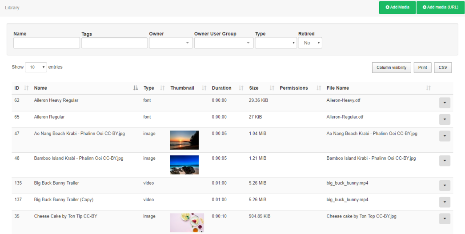Click the Add media (URL) button
Screen dimensions: 465x234
(x=440, y=8)
